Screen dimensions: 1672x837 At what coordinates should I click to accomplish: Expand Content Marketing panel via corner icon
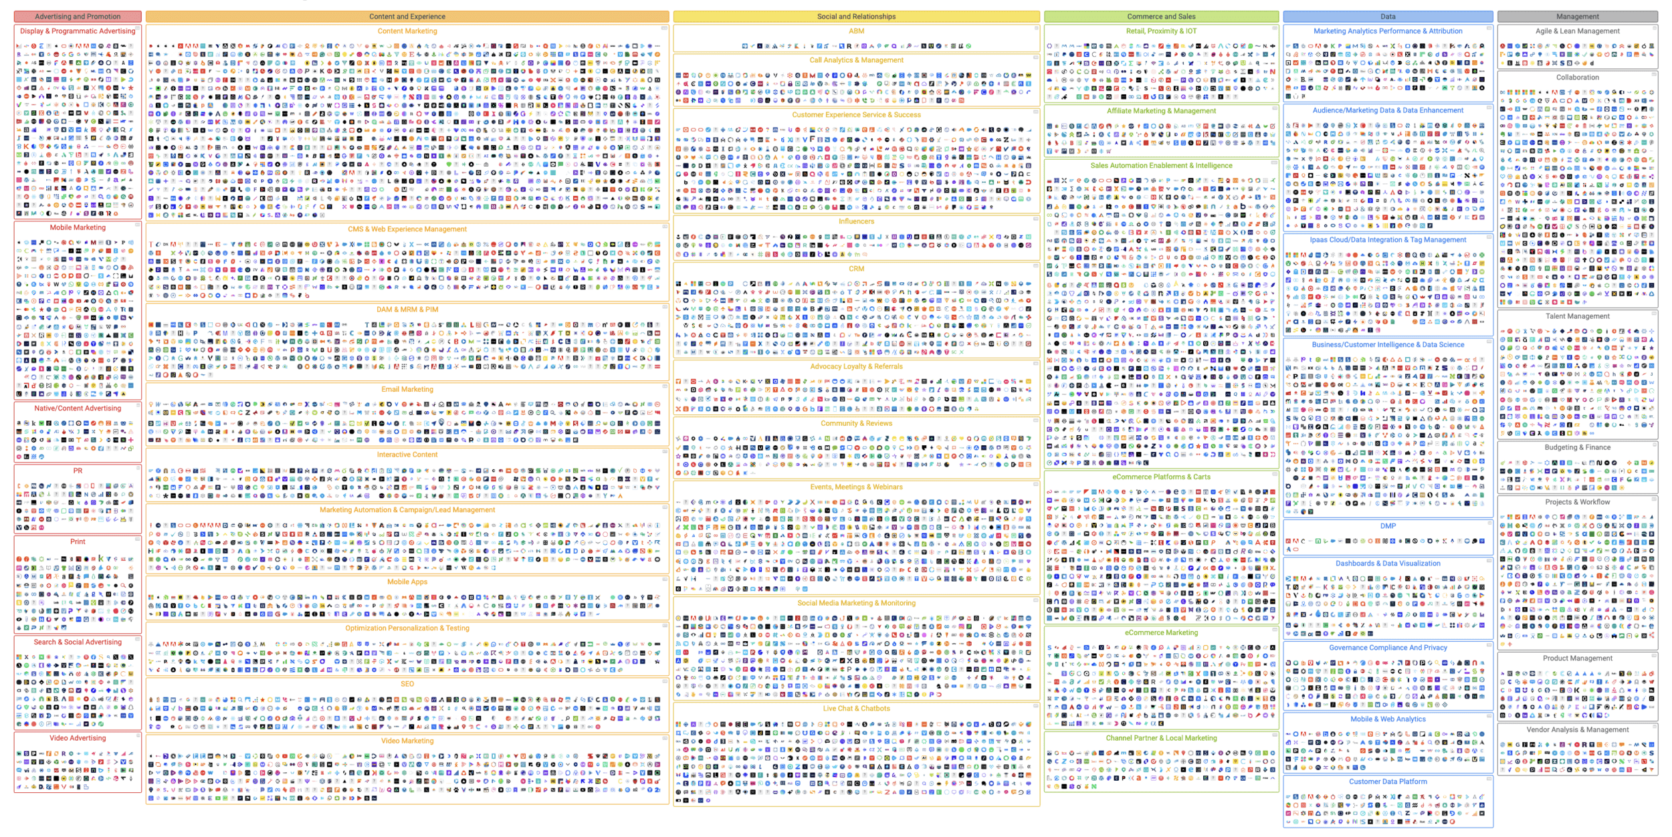pos(665,28)
